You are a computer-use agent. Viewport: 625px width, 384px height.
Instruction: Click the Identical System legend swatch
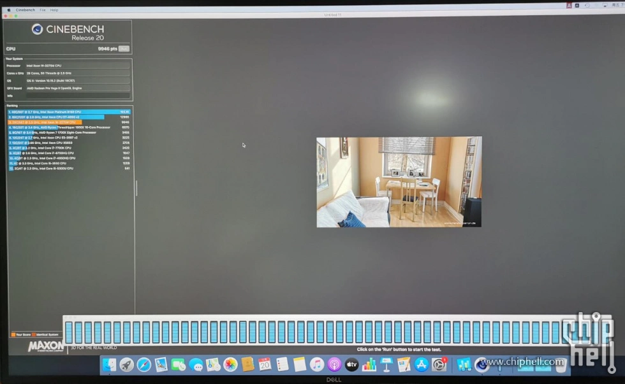coord(34,335)
